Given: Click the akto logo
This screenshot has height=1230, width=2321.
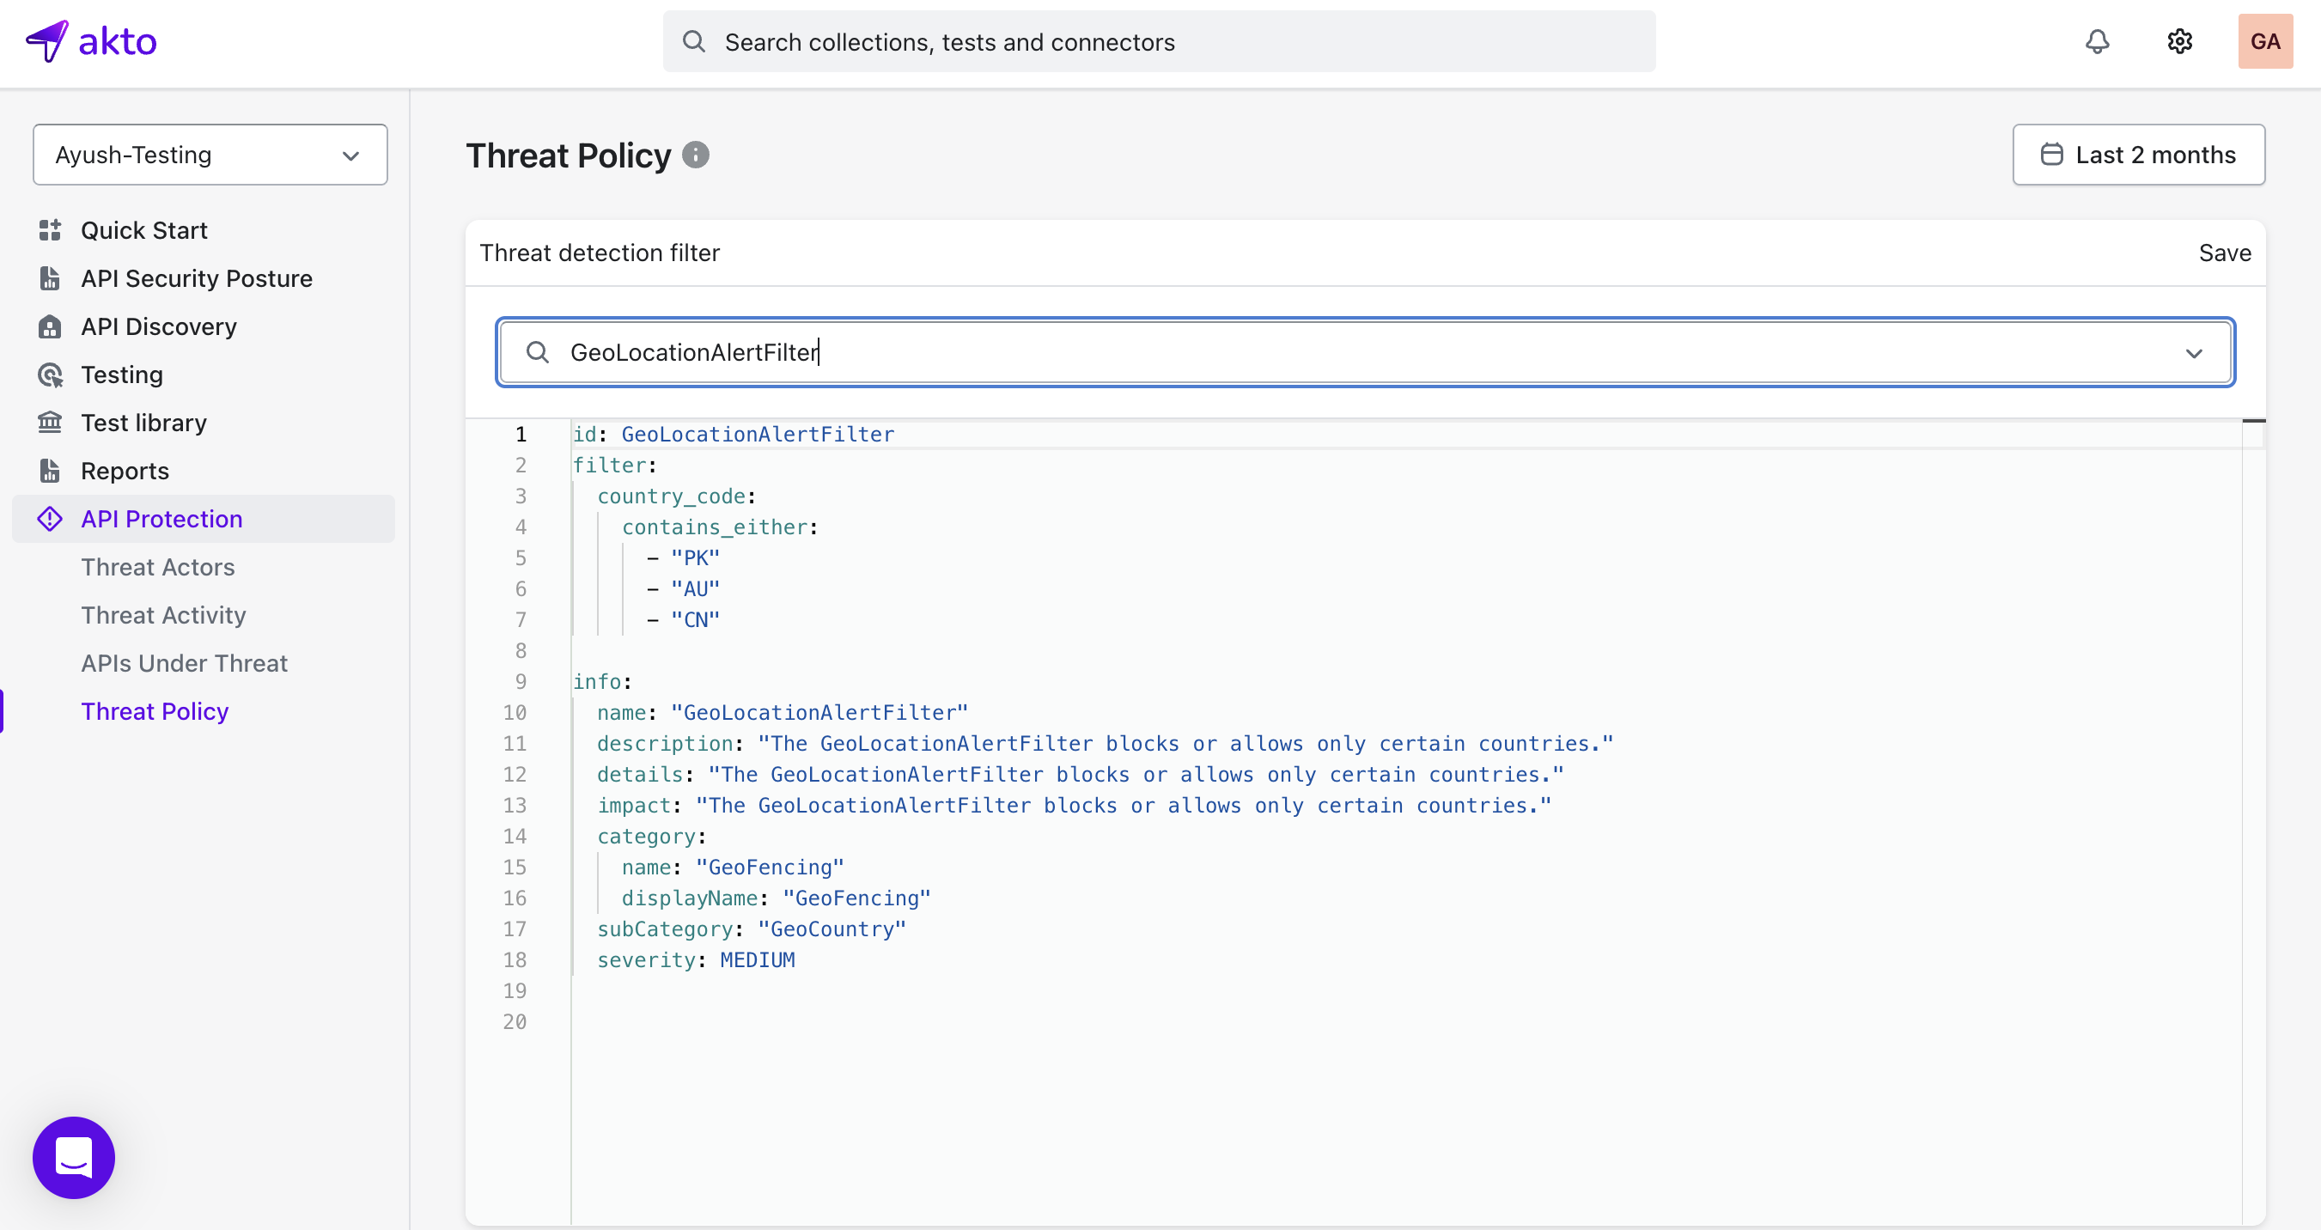Looking at the screenshot, I should (92, 41).
